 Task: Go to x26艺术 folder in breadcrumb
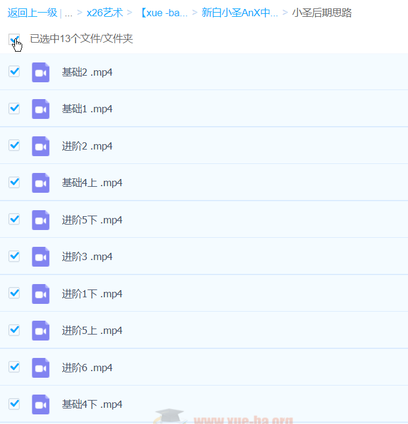tap(104, 13)
